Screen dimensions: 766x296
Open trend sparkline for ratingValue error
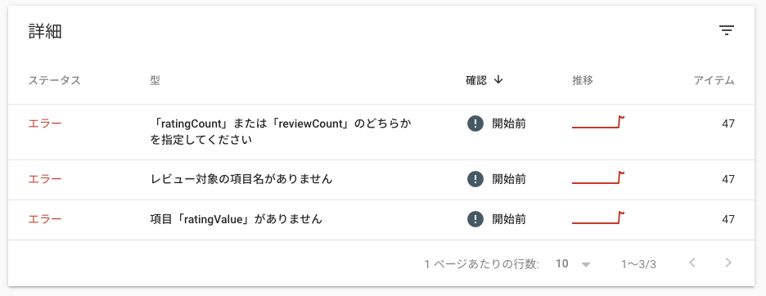[x=598, y=218]
